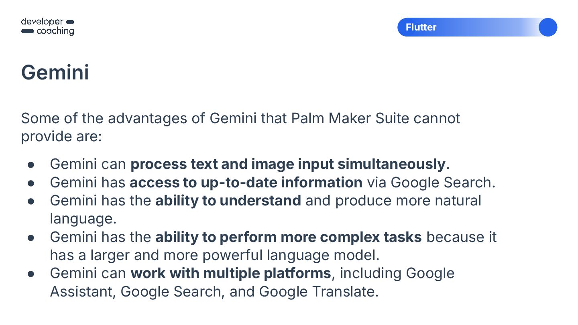Click the Gemini slide title

tap(55, 73)
